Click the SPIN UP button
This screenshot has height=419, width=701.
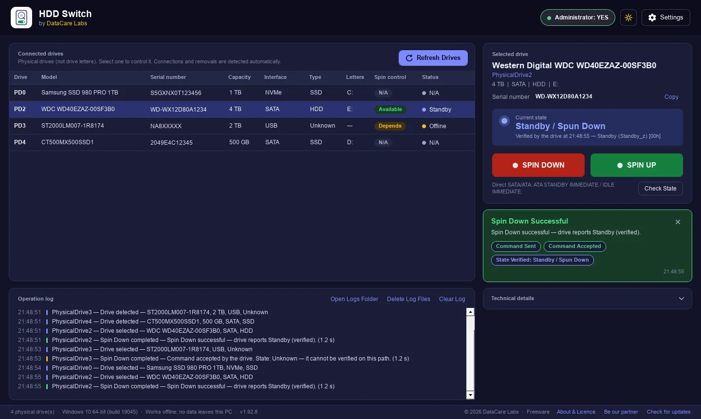pos(637,165)
